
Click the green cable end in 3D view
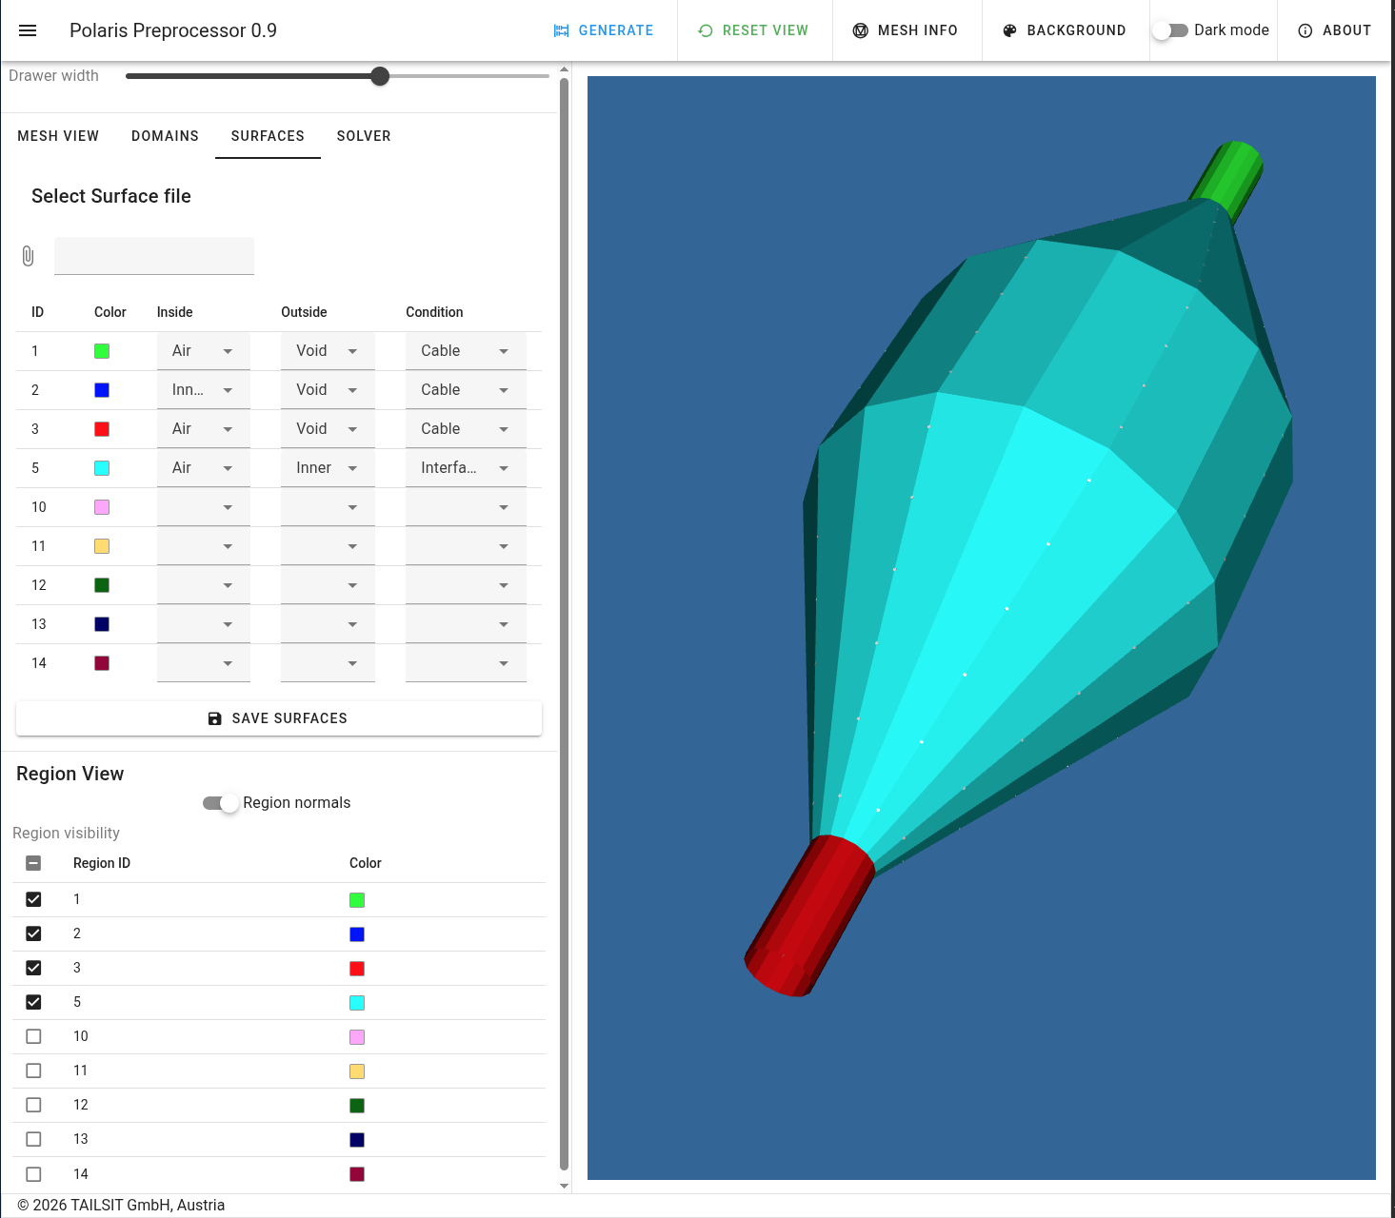pos(1229,179)
